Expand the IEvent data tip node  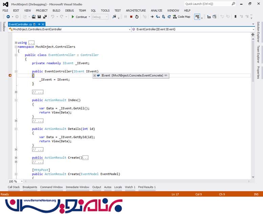[94, 75]
